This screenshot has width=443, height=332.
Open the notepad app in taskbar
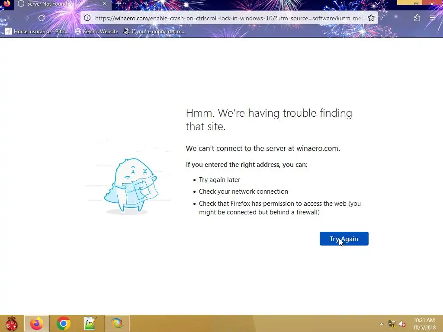point(90,323)
